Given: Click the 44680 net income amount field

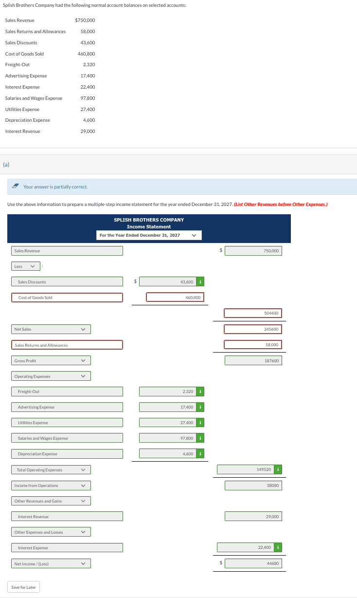Looking at the screenshot, I should tap(253, 564).
